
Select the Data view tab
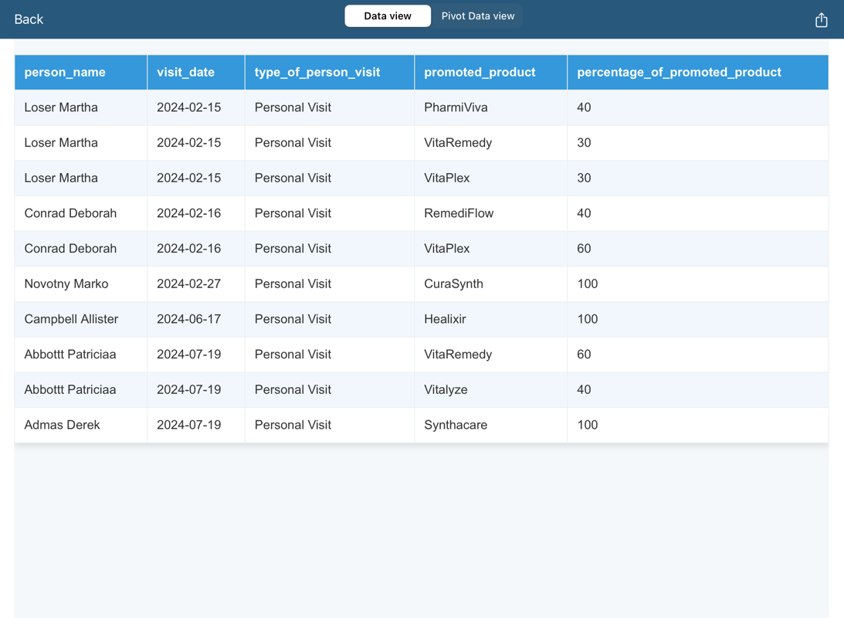click(x=388, y=16)
